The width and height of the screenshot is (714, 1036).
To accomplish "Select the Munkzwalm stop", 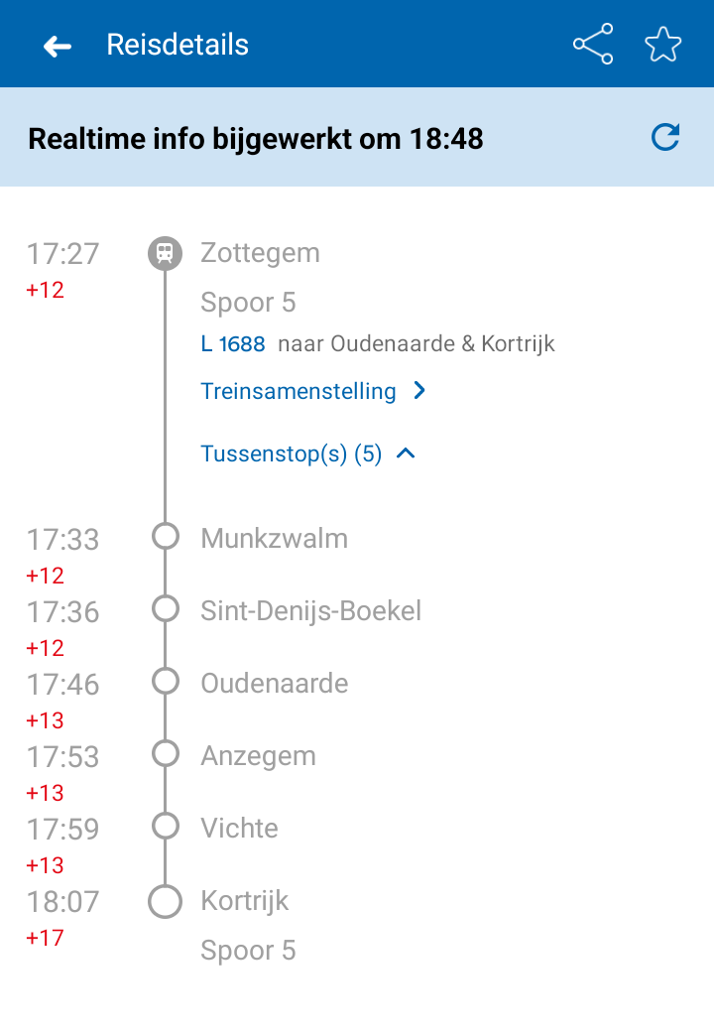I will pos(274,539).
